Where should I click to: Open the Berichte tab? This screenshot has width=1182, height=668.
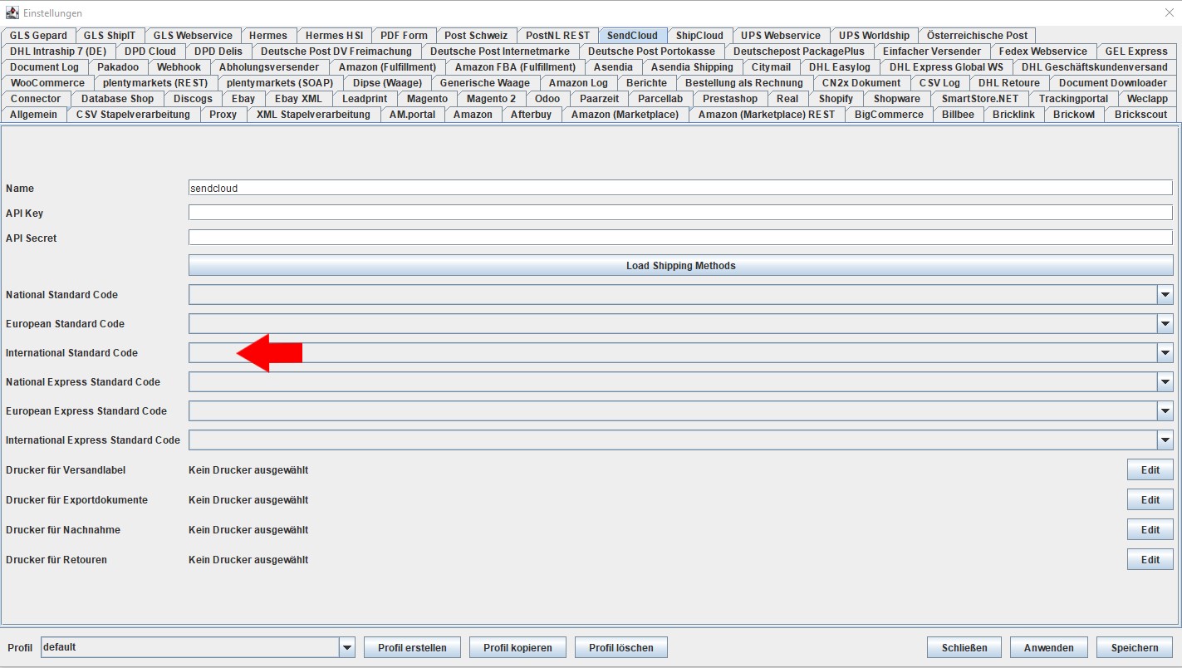pos(646,83)
